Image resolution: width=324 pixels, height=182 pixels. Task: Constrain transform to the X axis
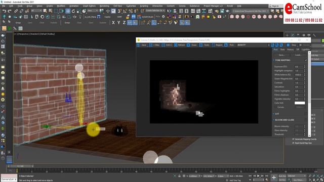(113, 23)
